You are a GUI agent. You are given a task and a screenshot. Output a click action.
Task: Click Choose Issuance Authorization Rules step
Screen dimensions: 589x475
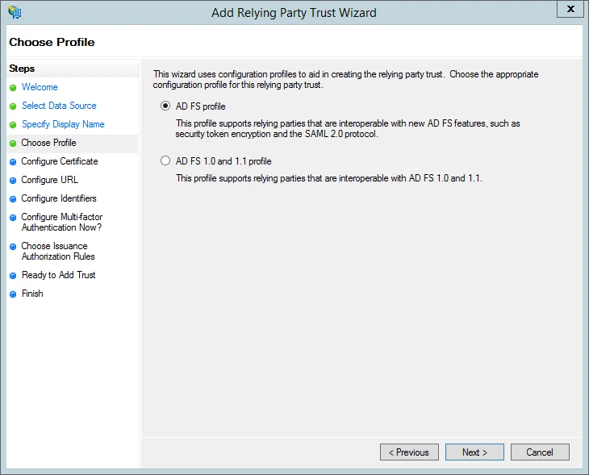click(x=58, y=251)
